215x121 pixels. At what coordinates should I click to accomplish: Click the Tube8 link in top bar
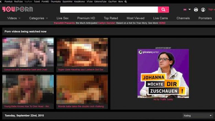(37, 2)
